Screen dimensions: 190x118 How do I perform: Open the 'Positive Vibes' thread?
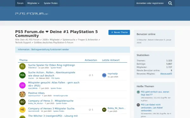(x=36, y=93)
